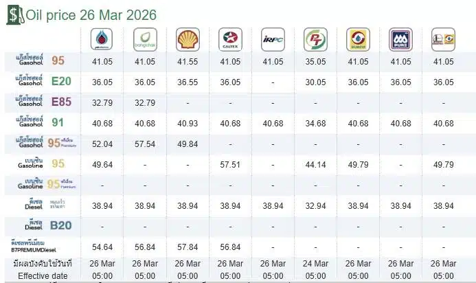Click the Pure brand logo

[x=400, y=40]
